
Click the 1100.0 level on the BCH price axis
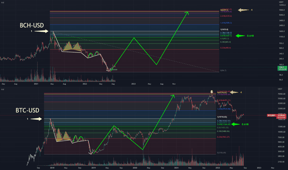tap(282, 37)
